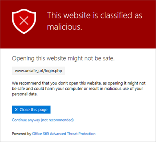The image size is (156, 142).
Task: Click the X glyph on Close button
Action: click(x=16, y=110)
